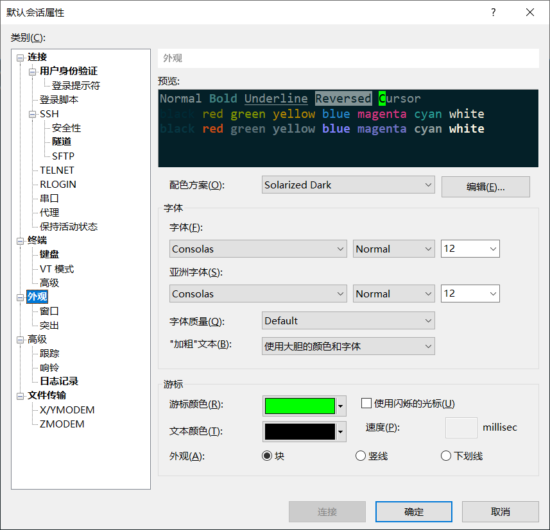Collapse the 连接 tree branch
Screen dimensions: 550x530
click(21, 57)
